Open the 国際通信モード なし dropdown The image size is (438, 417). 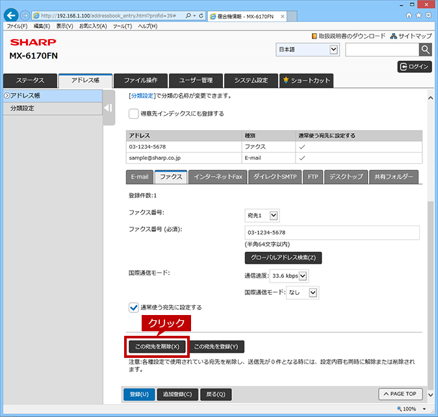click(303, 292)
